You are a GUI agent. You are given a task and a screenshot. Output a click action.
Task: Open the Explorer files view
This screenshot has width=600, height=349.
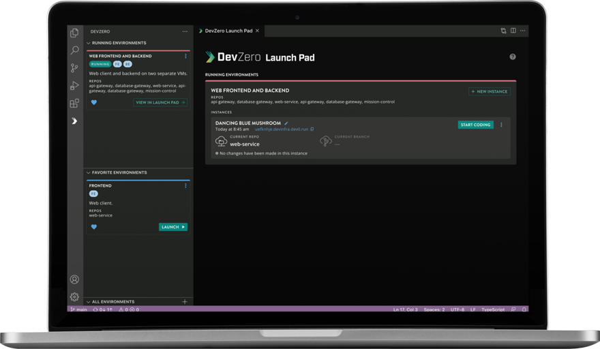74,33
